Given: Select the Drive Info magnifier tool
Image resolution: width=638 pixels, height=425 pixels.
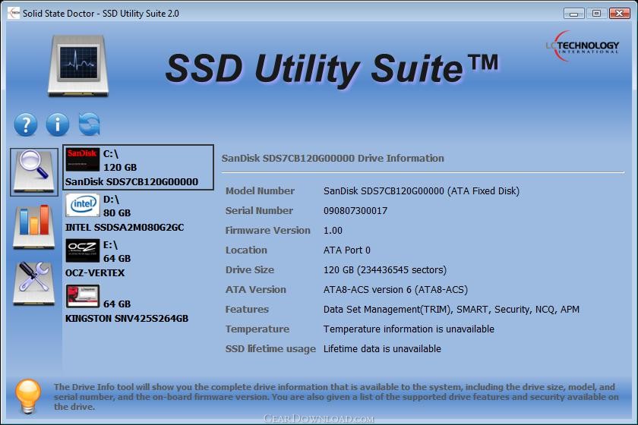Looking at the screenshot, I should point(34,172).
